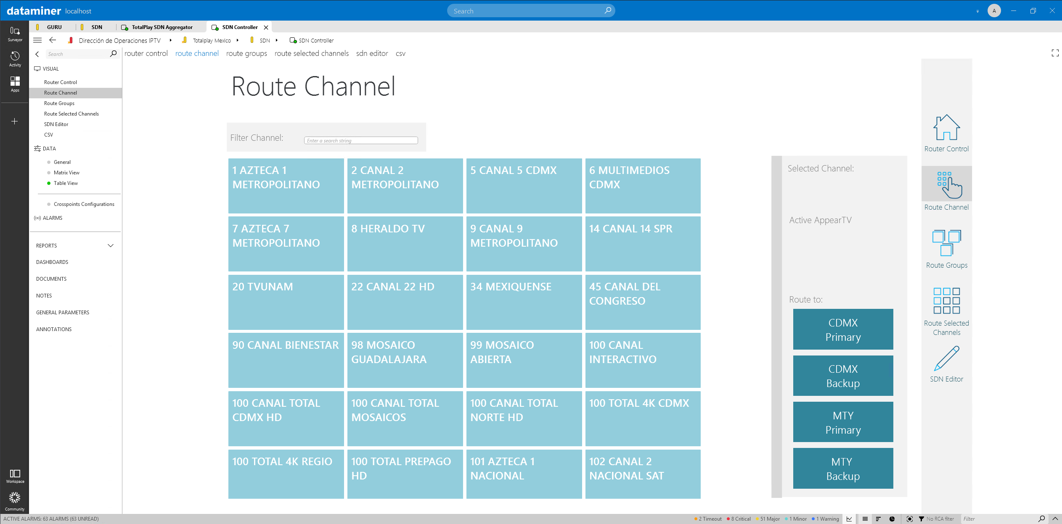The image size is (1062, 524).
Task: Open the Workspace icon
Action: (x=15, y=476)
